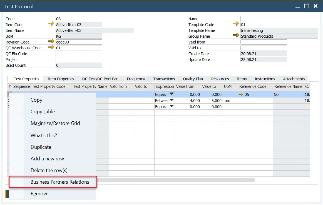Click the horizontal scrollbar under the grid

(175, 180)
